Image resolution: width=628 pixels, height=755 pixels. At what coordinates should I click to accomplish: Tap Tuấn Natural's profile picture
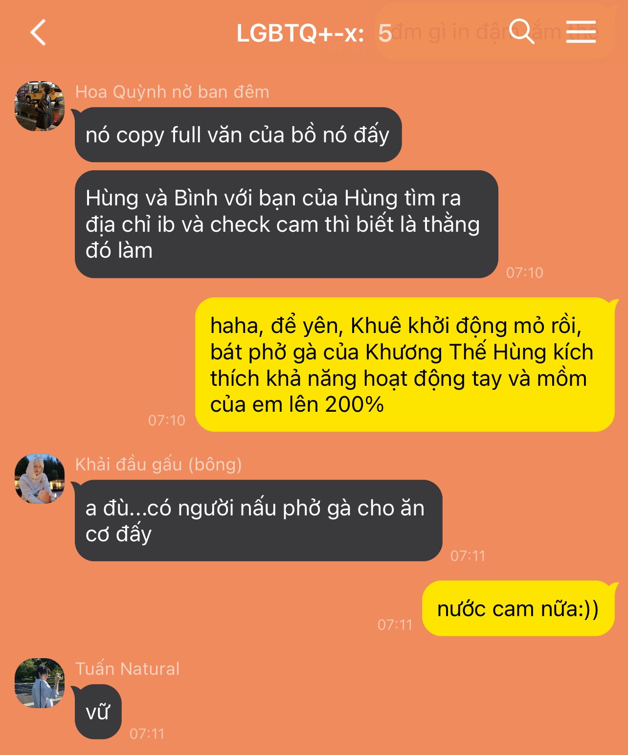point(40,683)
